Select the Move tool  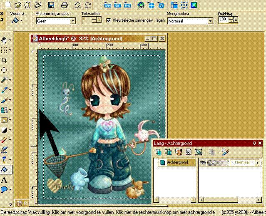click(4, 70)
